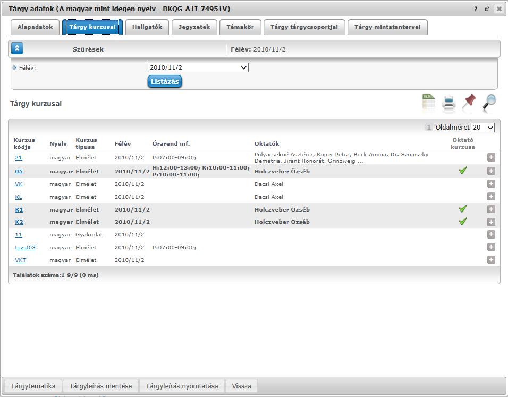Click the Listázás button
Viewport: 508px width, 397px height.
pyautogui.click(x=165, y=81)
